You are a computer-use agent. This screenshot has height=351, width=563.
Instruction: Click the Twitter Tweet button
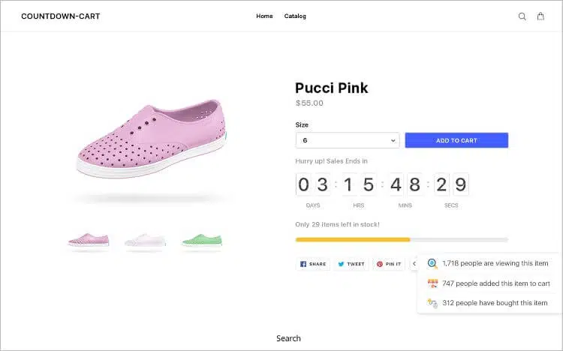tap(351, 264)
